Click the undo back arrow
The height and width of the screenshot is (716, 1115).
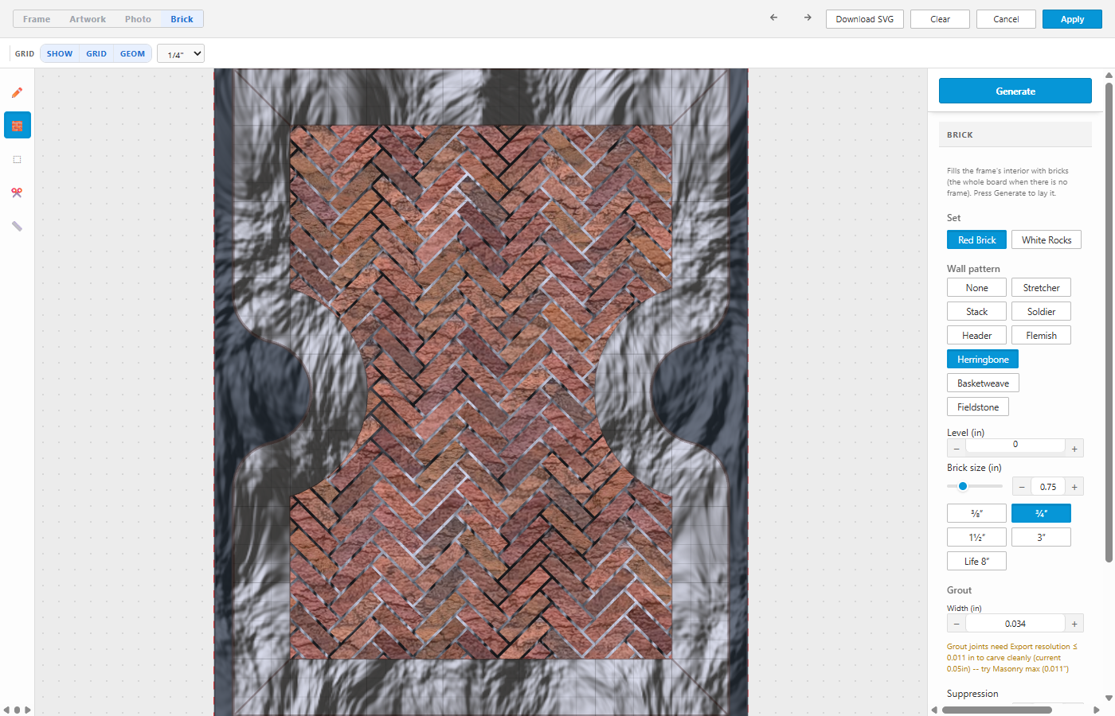773,18
